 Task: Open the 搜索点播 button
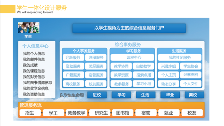(x=143, y=75)
